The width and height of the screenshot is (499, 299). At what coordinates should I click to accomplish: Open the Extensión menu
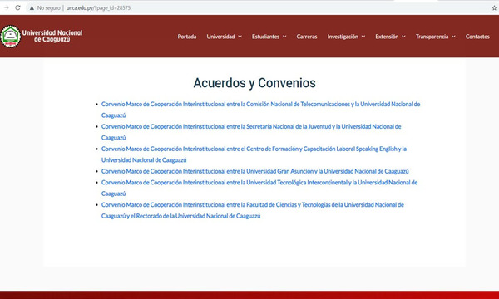pyautogui.click(x=387, y=37)
